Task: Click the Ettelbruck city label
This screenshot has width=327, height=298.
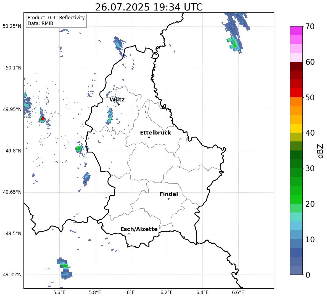Action: (155, 133)
